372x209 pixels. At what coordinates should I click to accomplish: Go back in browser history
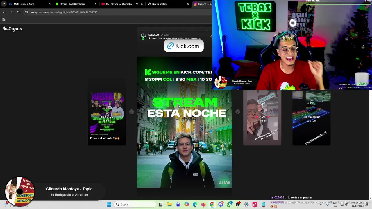click(x=4, y=12)
